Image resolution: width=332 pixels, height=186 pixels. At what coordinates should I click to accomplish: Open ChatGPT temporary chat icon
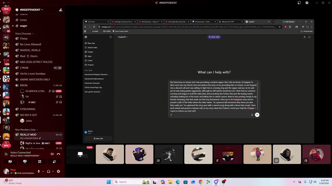pos(309,37)
